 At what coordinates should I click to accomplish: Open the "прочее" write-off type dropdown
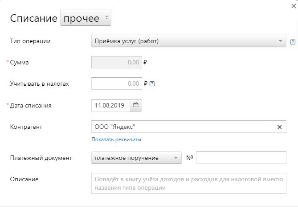(x=86, y=18)
